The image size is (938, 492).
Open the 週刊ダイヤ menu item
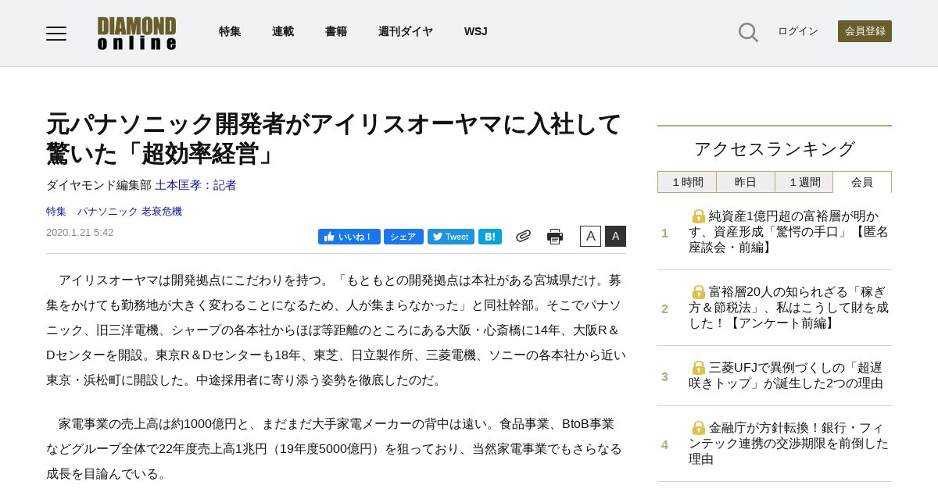[x=406, y=31]
